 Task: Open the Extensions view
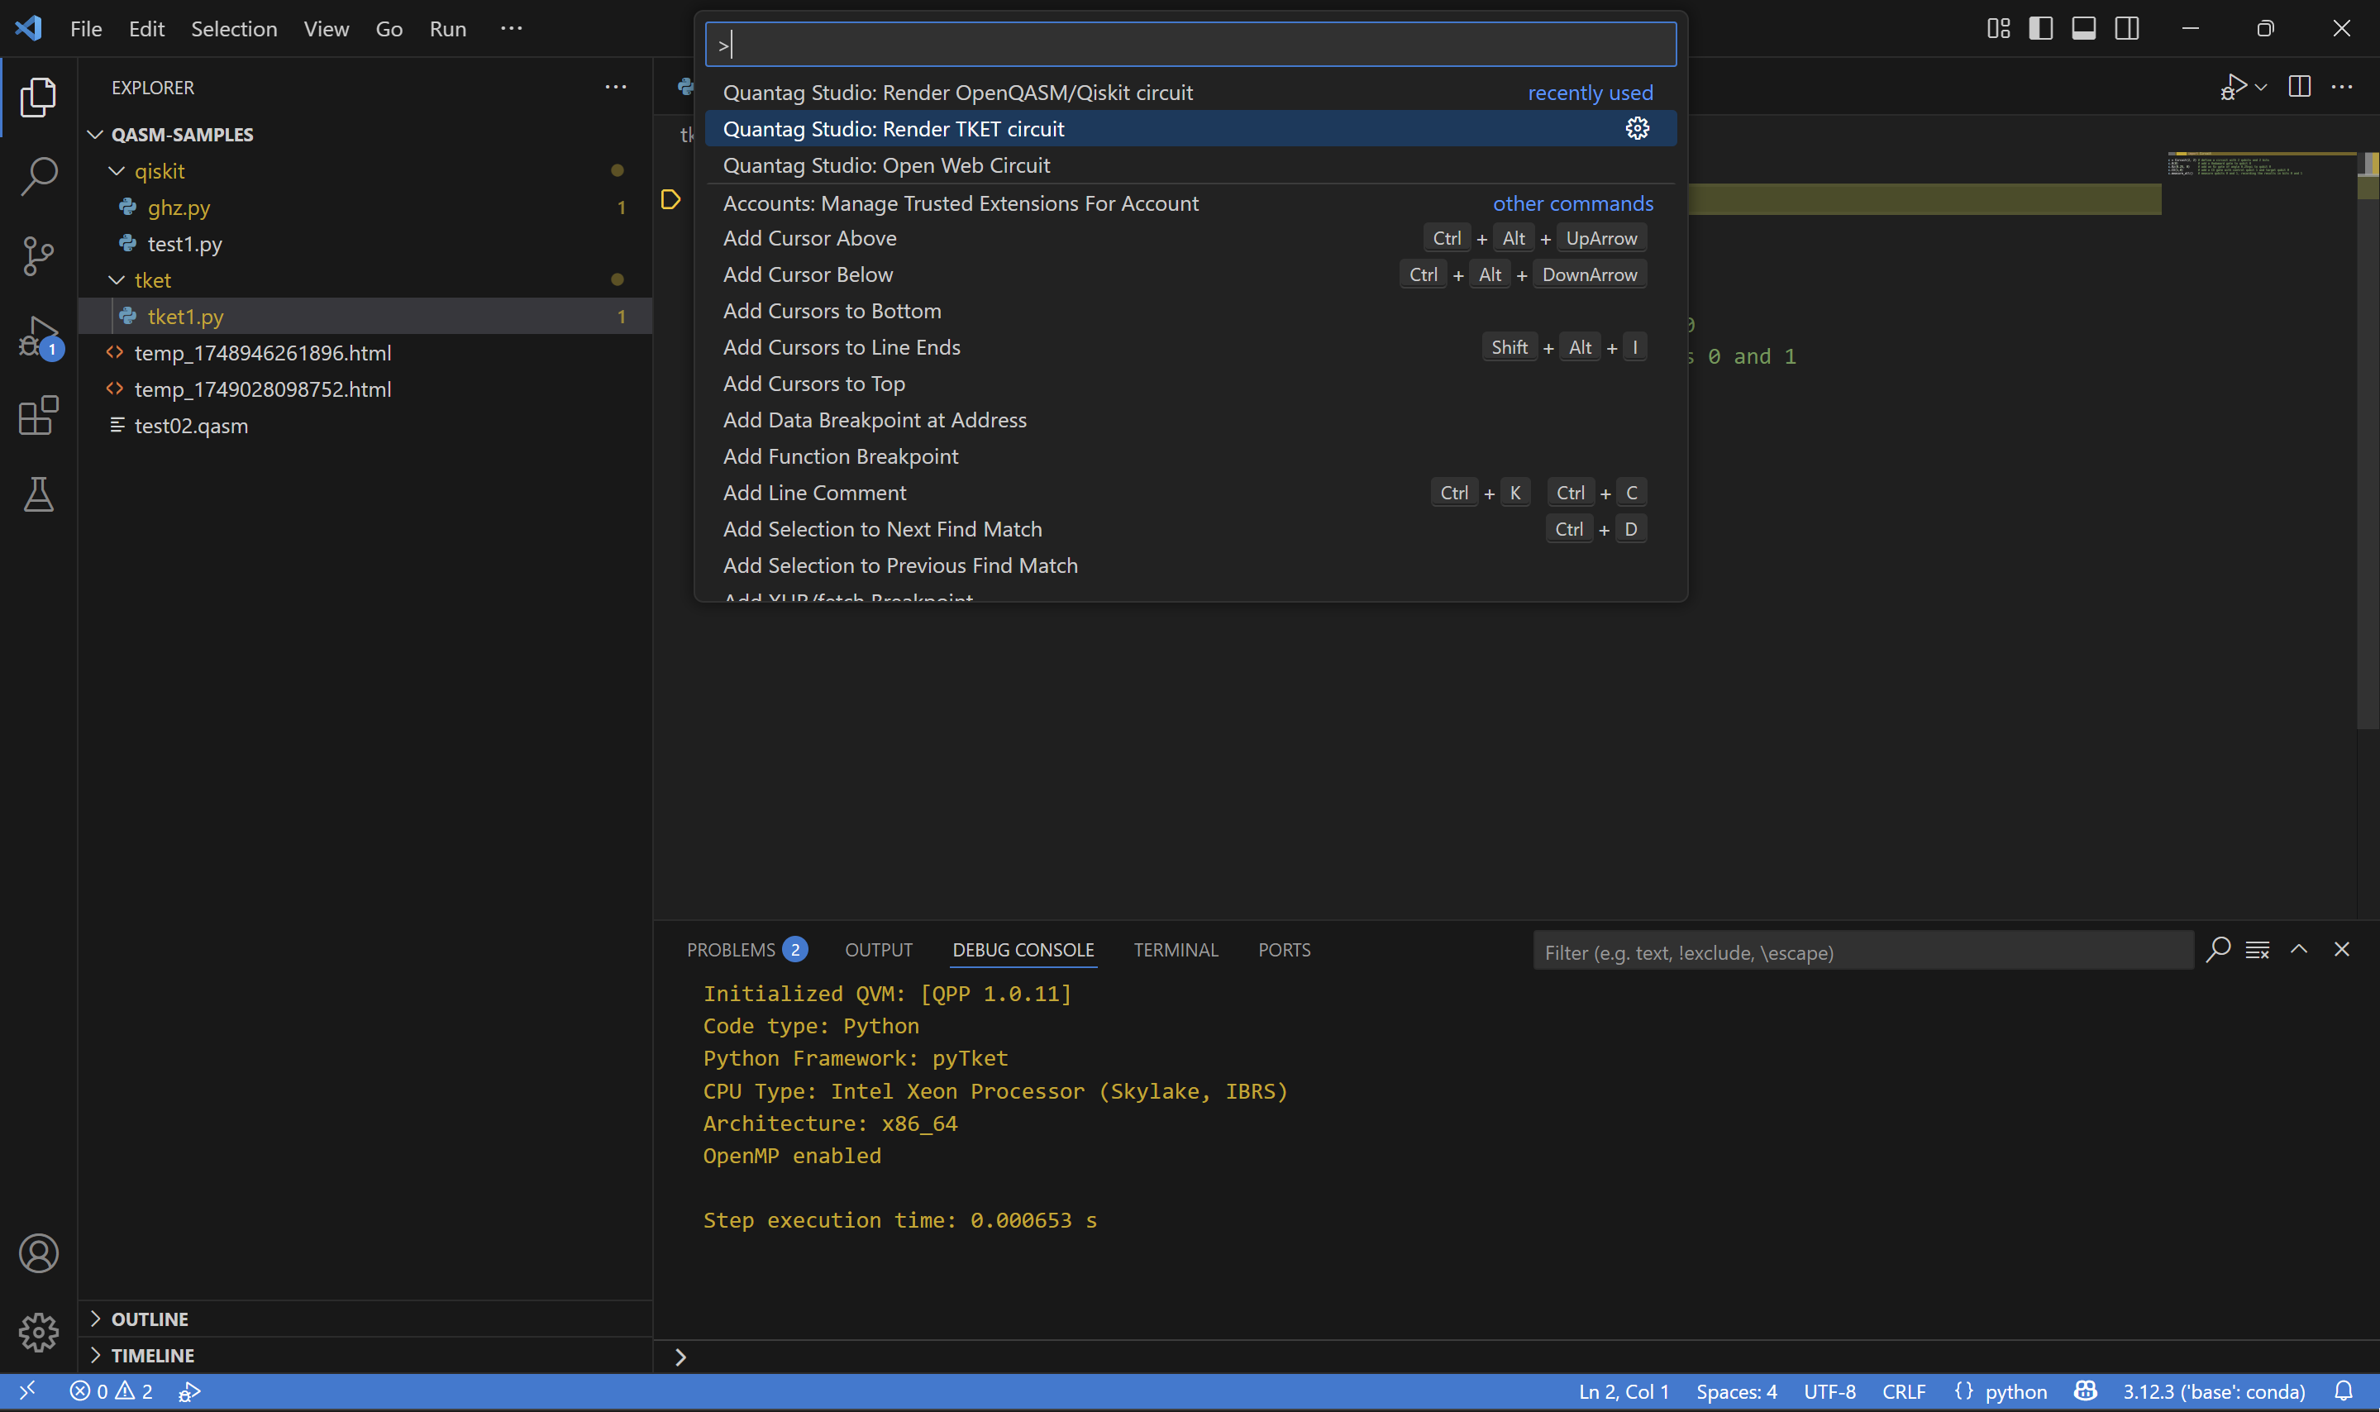(38, 416)
